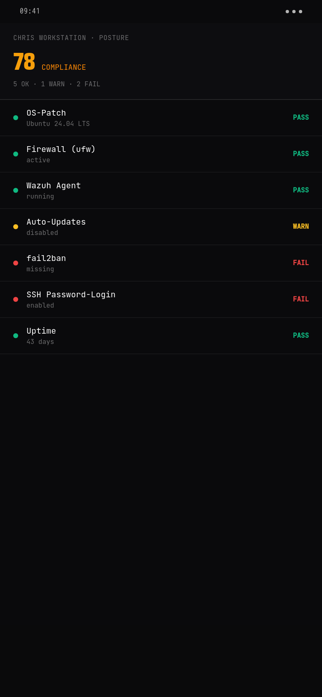Select the Firewall (ufw) list entry
322x697 pixels.
[x=161, y=154]
